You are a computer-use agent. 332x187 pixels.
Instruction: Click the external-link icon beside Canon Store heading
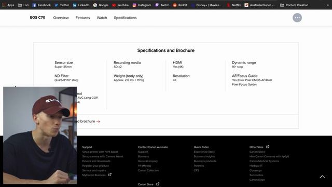pyautogui.click(x=158, y=184)
